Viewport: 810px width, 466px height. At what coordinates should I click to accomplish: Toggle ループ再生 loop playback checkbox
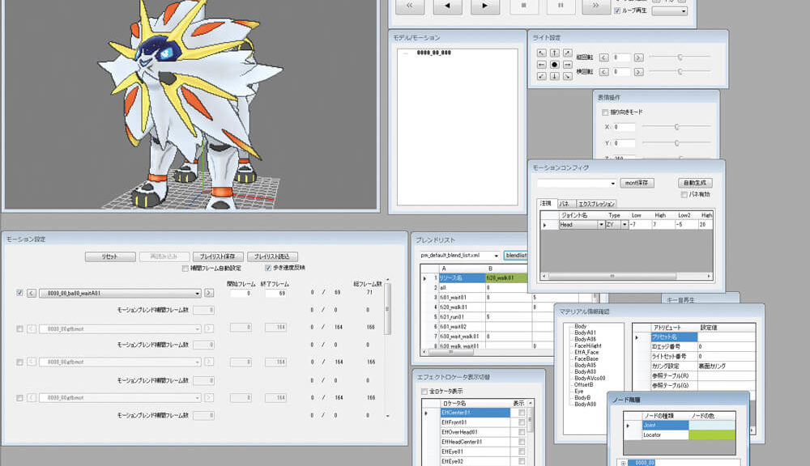coord(616,11)
